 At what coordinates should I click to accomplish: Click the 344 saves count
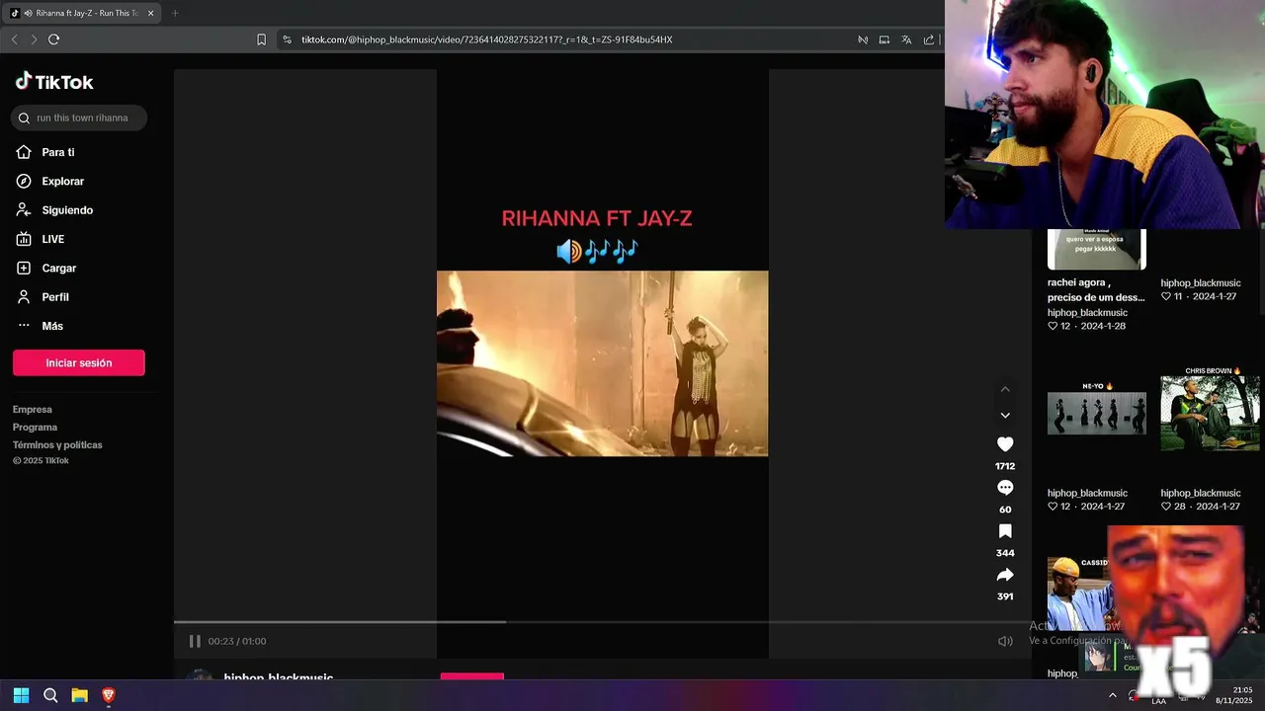(x=1005, y=553)
